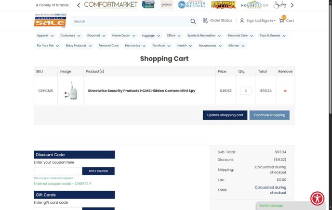Expand the Costumes menu

pyautogui.click(x=70, y=35)
